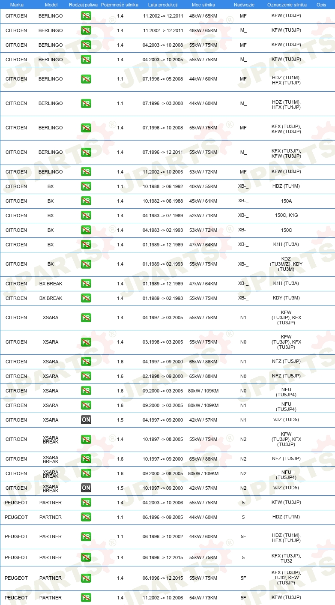Click the Pojemność silnika column header
This screenshot has height=605, width=335.
click(120, 5)
